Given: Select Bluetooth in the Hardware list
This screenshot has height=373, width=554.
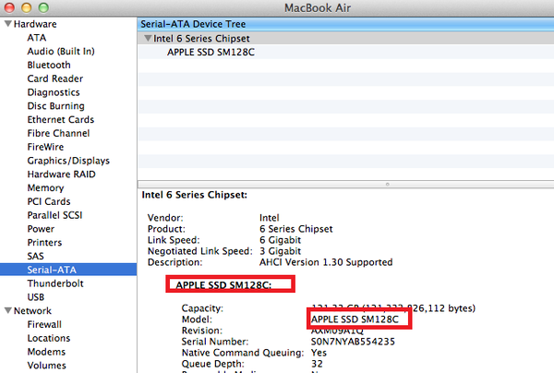Looking at the screenshot, I should tap(49, 65).
